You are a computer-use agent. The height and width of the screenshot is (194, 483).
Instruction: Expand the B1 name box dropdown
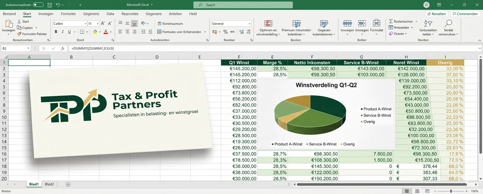tap(28, 48)
